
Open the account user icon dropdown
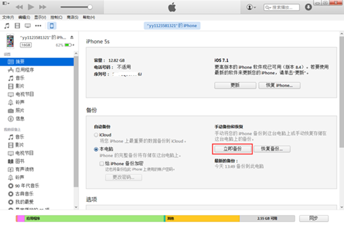click(251, 7)
